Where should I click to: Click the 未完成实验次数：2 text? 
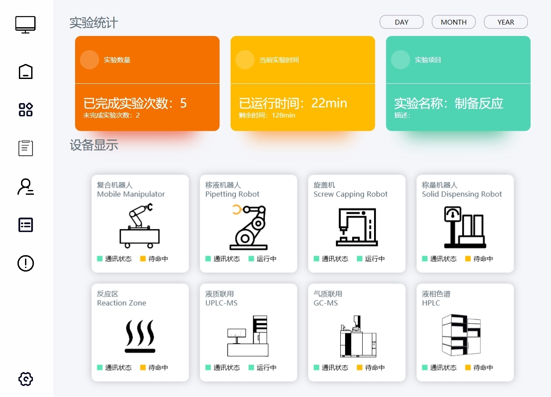[x=112, y=115]
